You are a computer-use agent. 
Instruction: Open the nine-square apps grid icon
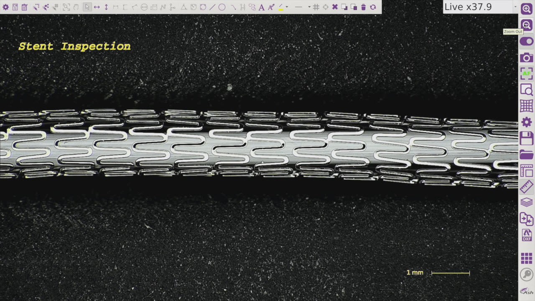[527, 258]
